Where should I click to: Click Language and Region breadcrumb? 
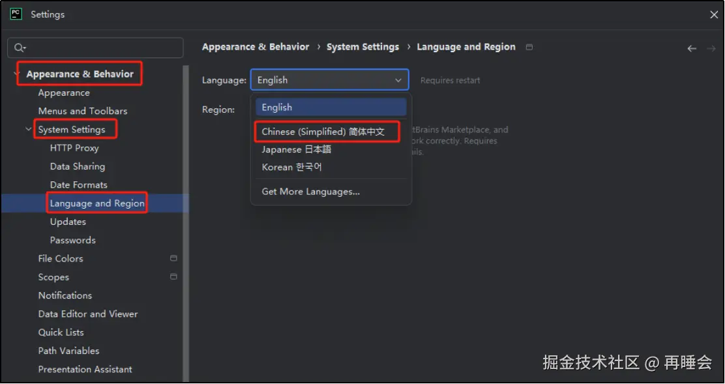pyautogui.click(x=466, y=47)
